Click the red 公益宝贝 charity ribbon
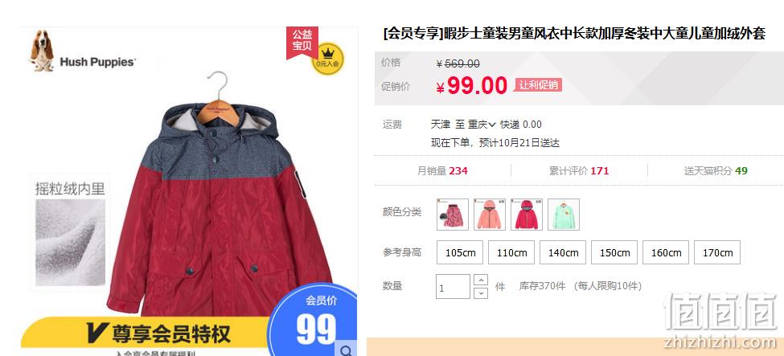The image size is (784, 356). point(302,42)
